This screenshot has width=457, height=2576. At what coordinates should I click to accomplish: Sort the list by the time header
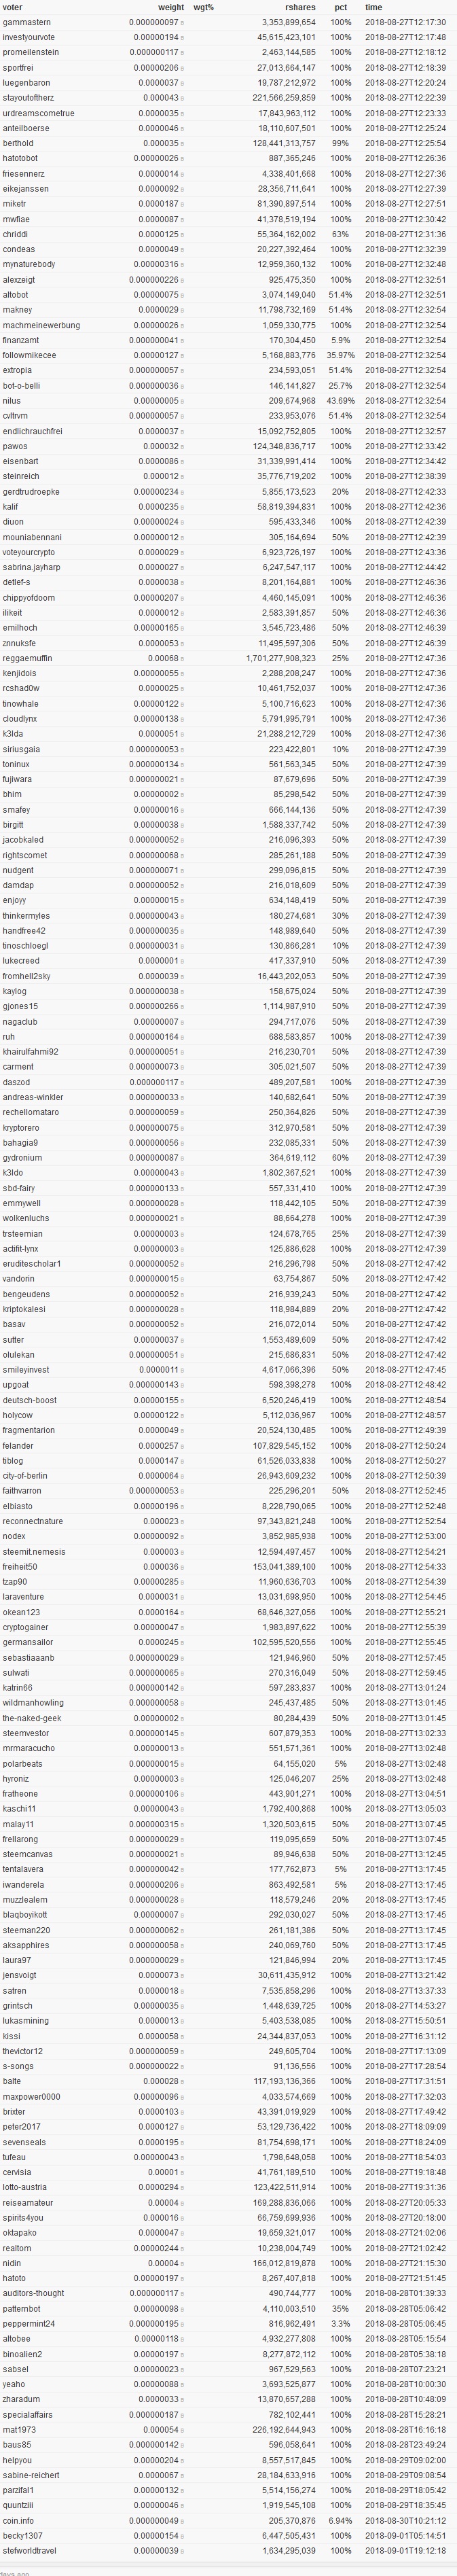(373, 7)
